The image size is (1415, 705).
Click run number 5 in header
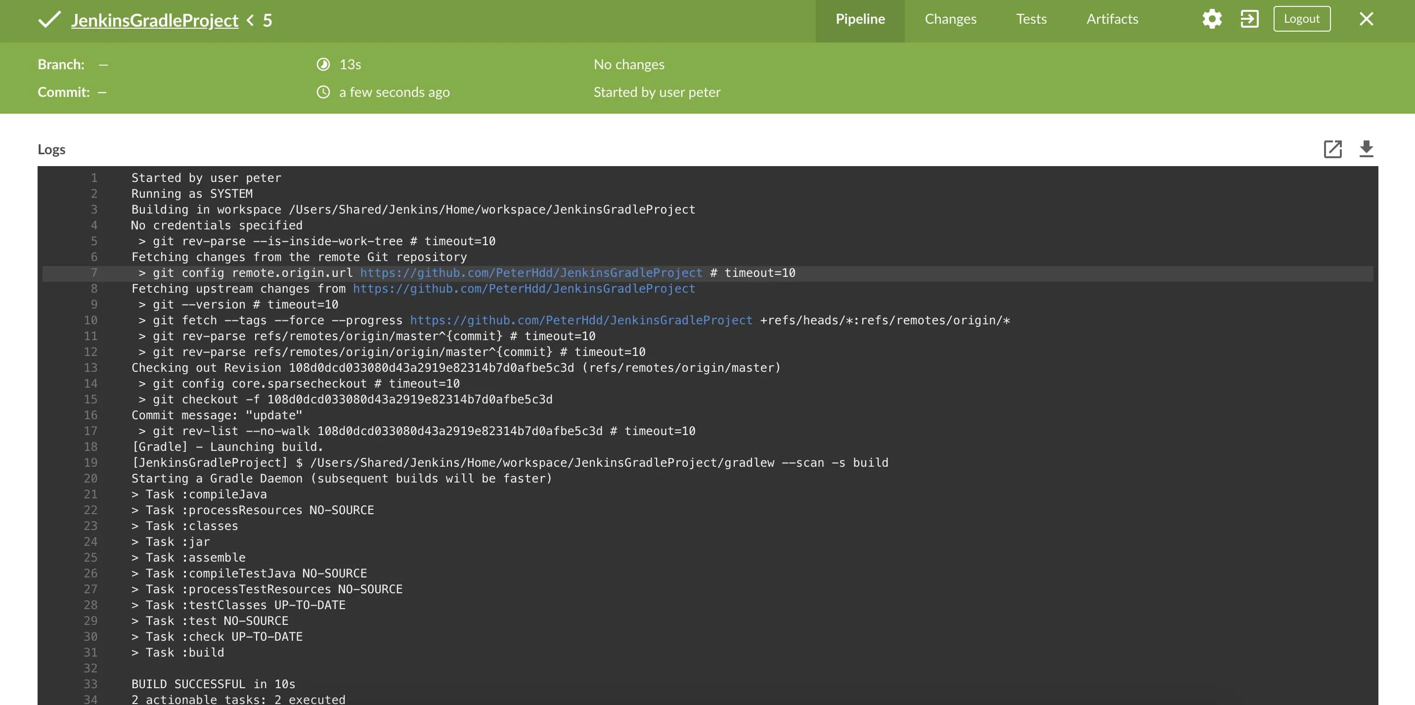pyautogui.click(x=267, y=21)
